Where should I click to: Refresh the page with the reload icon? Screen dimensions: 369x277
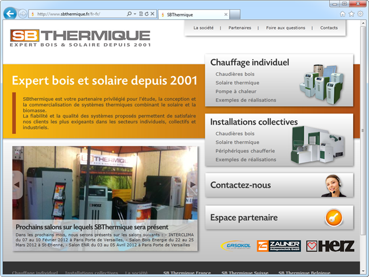click(x=146, y=14)
